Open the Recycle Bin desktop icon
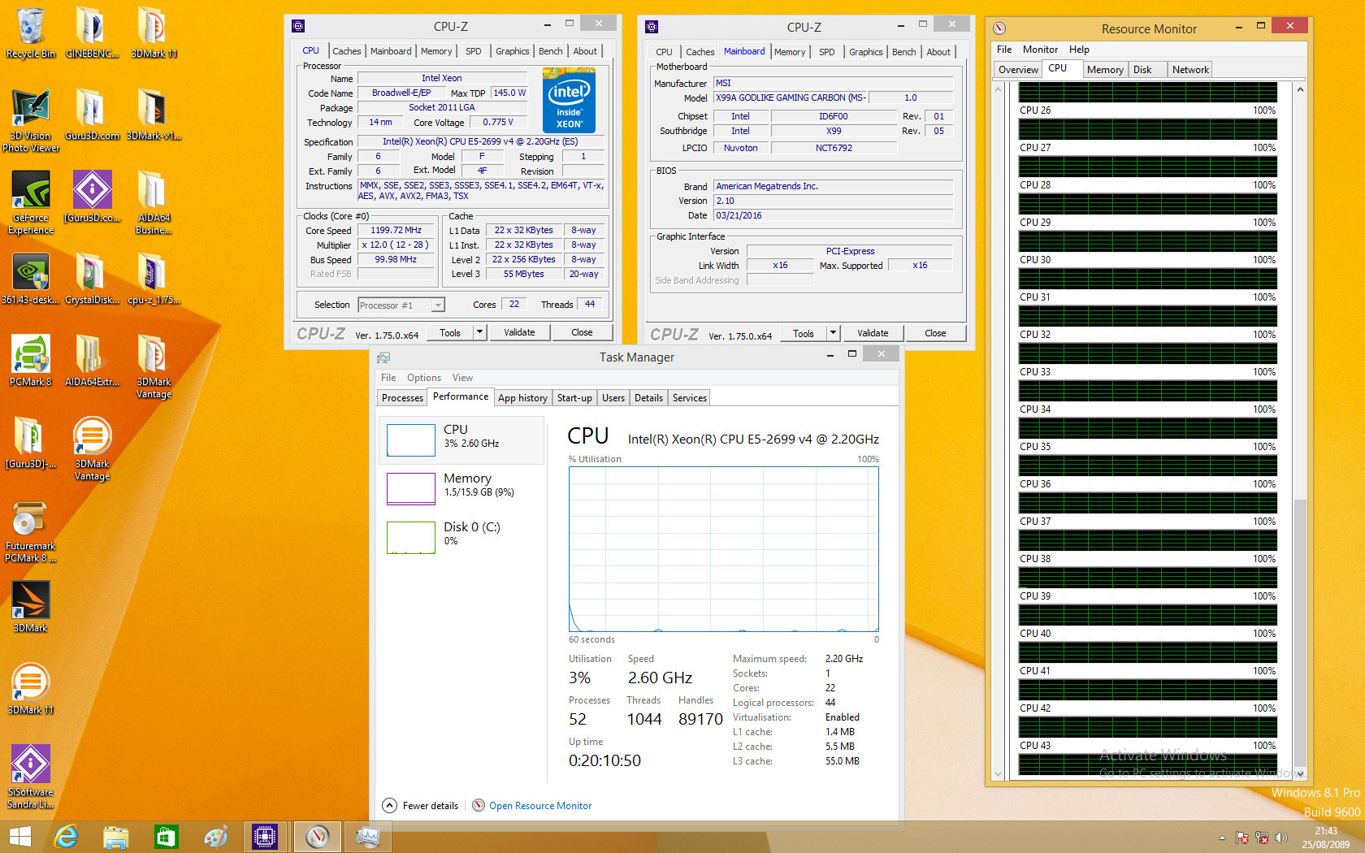Viewport: 1365px width, 853px height. pyautogui.click(x=31, y=32)
